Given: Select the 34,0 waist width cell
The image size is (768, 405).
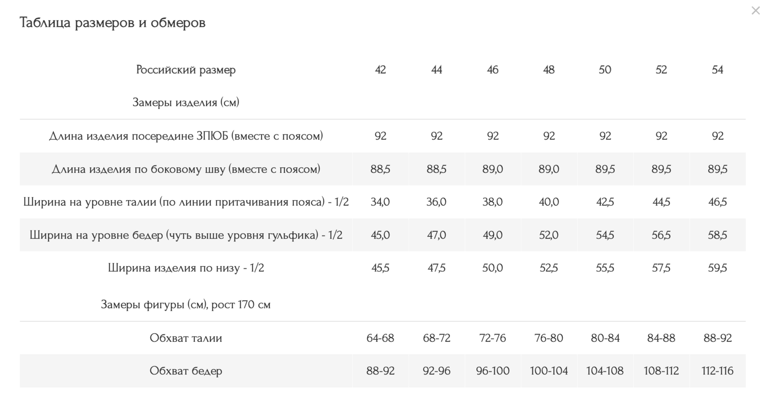Looking at the screenshot, I should click(x=380, y=202).
